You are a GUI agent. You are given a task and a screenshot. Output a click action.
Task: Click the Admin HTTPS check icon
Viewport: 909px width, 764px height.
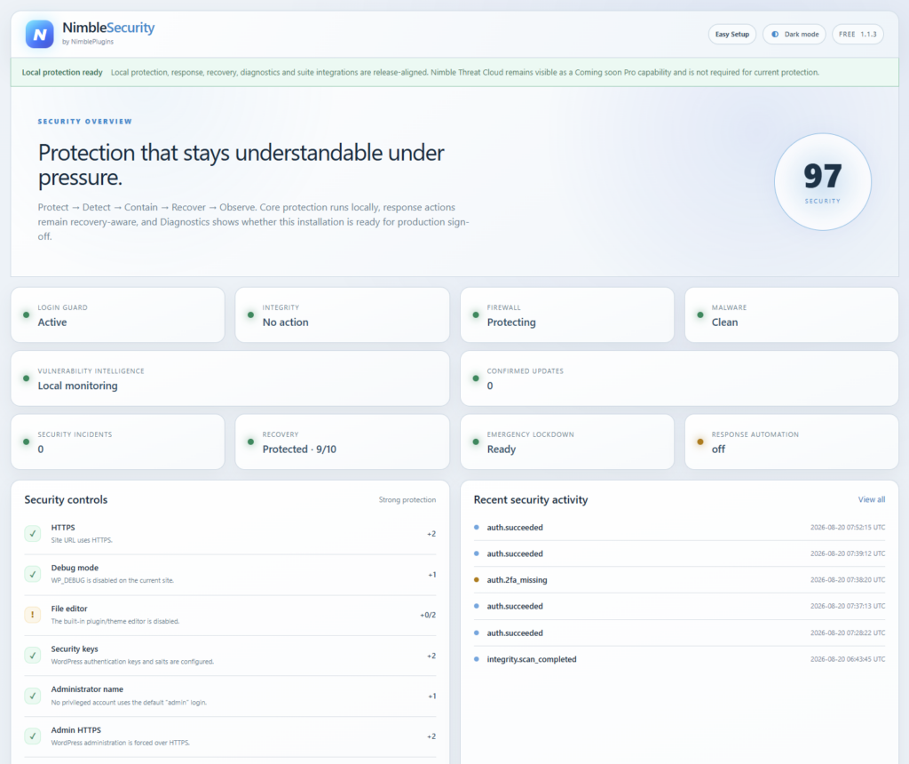33,736
